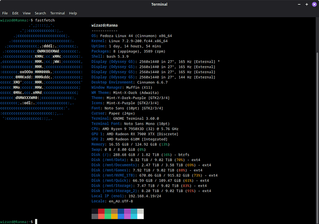Click the 'Disk (/mnt/Data)' line
Image resolution: width=319 pixels, height=224 pixels.
146,160
